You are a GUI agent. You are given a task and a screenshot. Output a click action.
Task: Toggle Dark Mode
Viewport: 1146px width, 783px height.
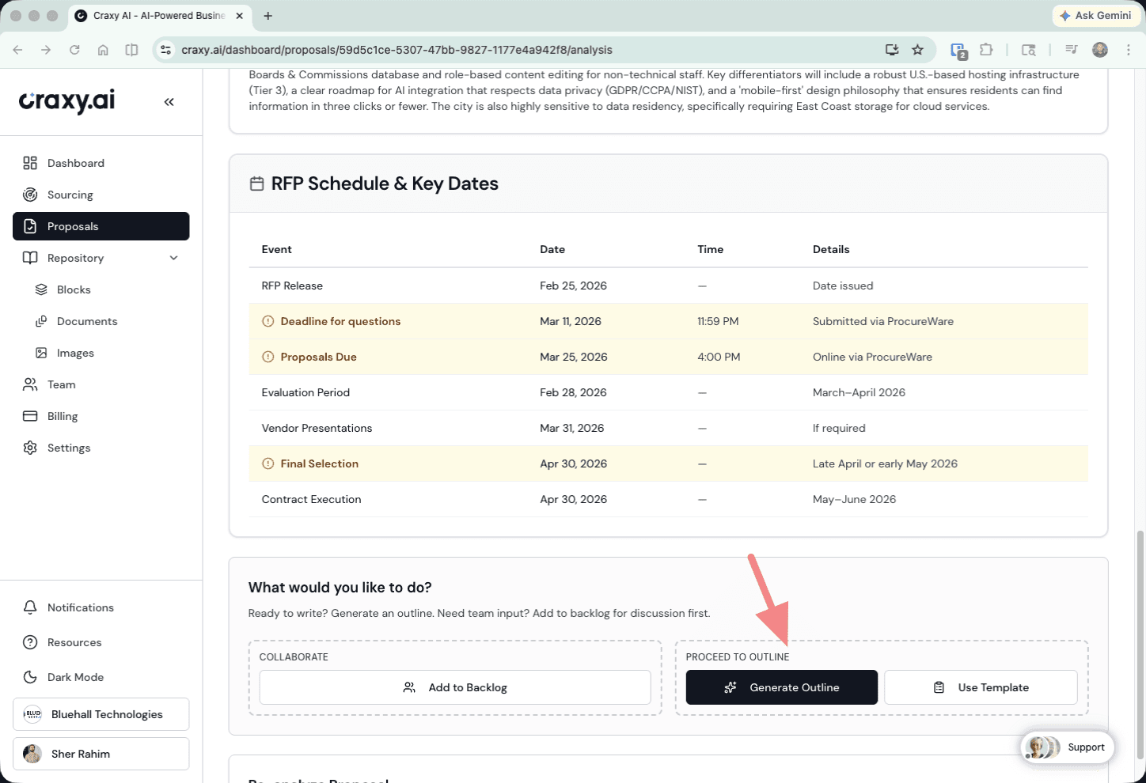pos(101,677)
